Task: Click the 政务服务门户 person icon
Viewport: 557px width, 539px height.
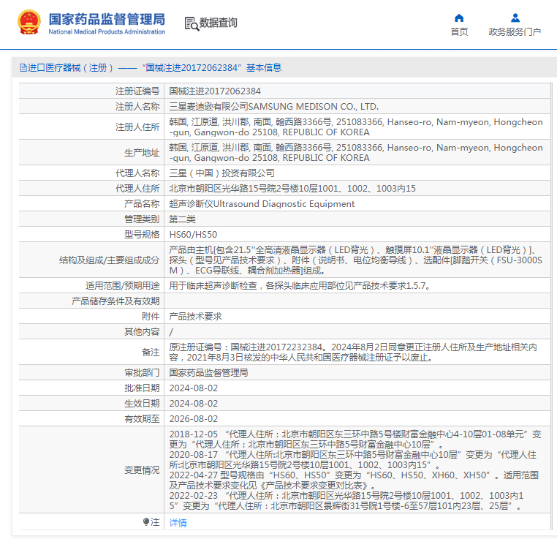Action: pos(515,18)
